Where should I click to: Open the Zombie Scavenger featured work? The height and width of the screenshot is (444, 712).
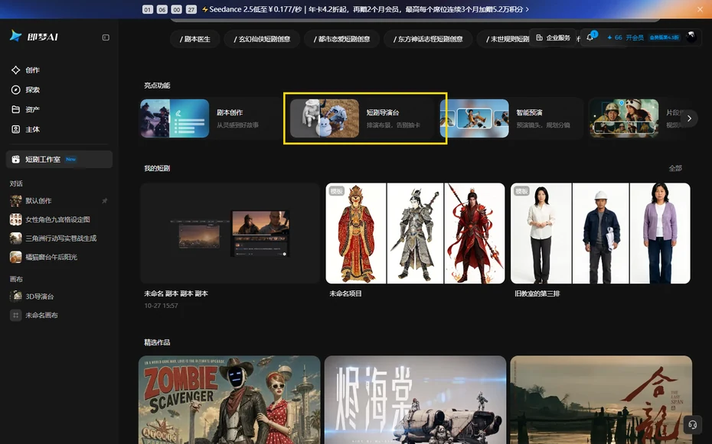[230, 400]
